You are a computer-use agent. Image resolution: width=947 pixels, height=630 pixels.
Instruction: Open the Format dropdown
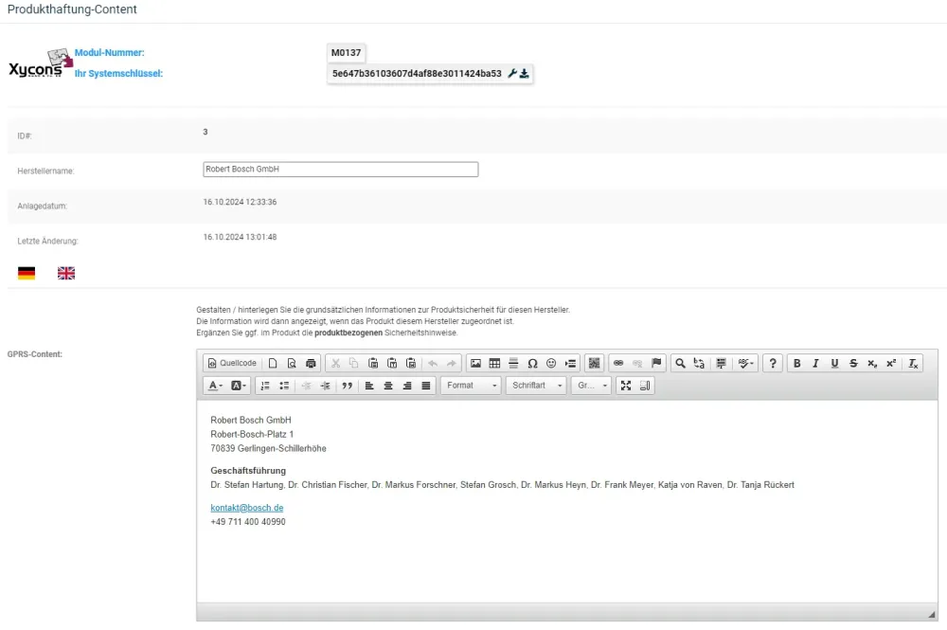(x=472, y=386)
